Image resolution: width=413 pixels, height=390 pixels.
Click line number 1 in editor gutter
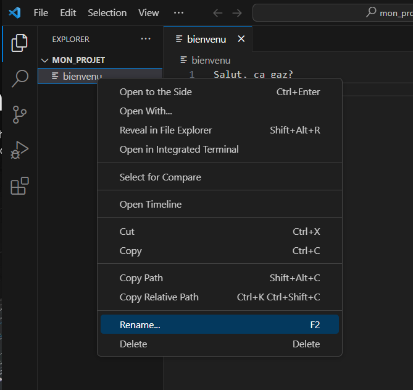coord(192,75)
